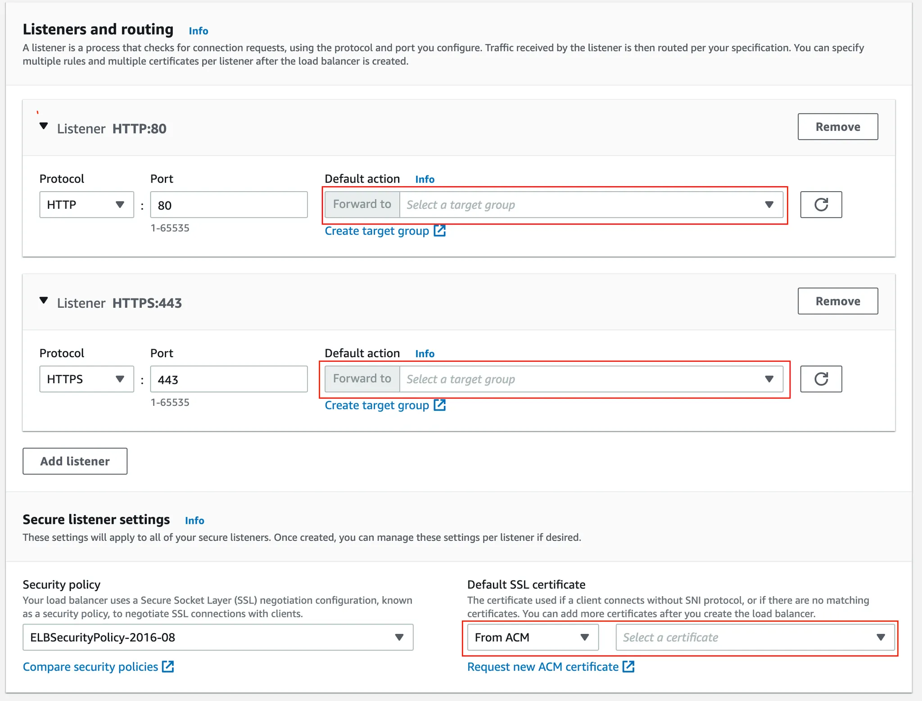
Task: Open Info link next to Listeners and routing
Action: [x=198, y=31]
